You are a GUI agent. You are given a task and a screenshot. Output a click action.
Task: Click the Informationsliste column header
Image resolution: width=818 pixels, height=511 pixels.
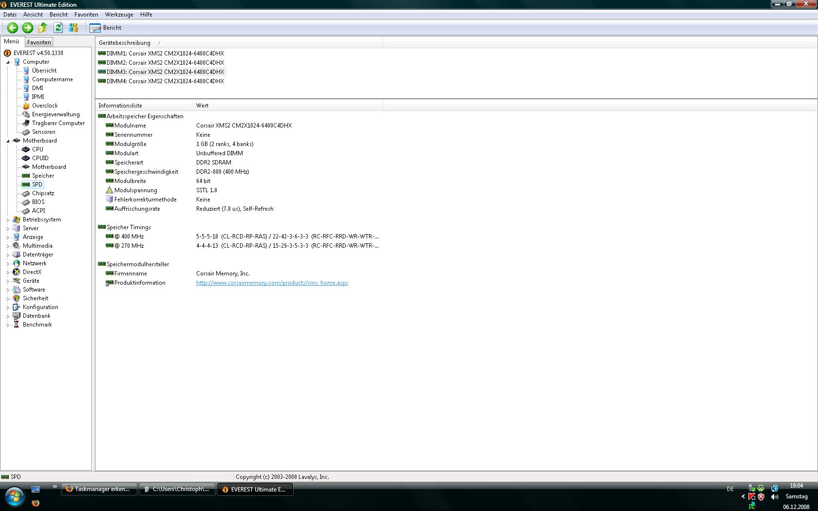pos(144,106)
